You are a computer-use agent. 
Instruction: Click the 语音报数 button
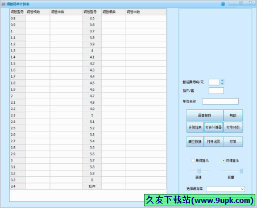click(205, 115)
